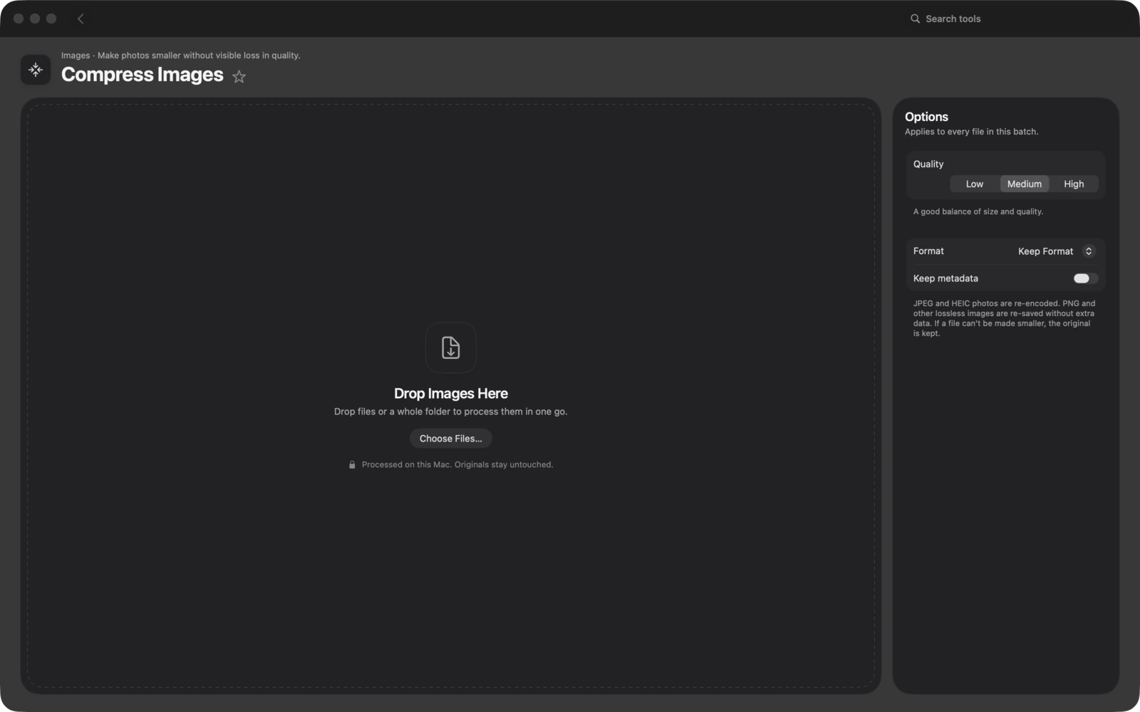Click the Images breadcrumb subtitle
1140x712 pixels.
pos(181,56)
